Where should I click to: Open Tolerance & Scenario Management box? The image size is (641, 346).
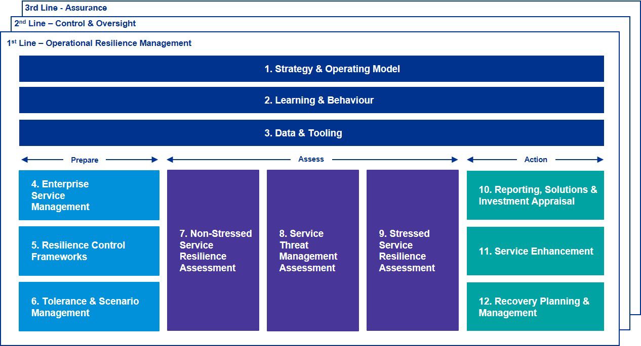(x=89, y=307)
